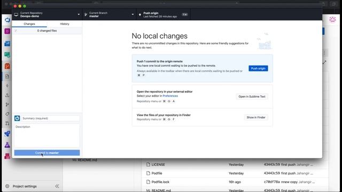Click Podfile.lock file icon in Azure DevOps list
342x192 pixels.
coord(149,182)
